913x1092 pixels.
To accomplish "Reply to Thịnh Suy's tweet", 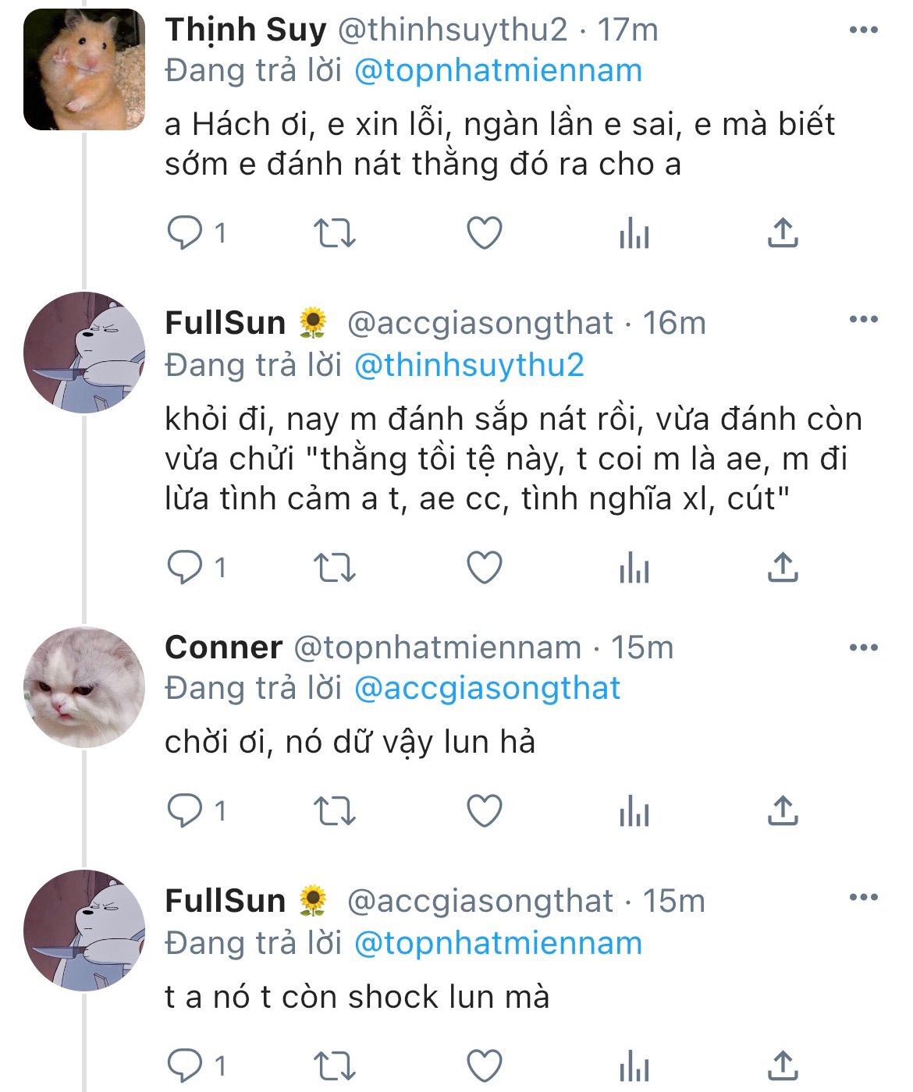I will [185, 232].
